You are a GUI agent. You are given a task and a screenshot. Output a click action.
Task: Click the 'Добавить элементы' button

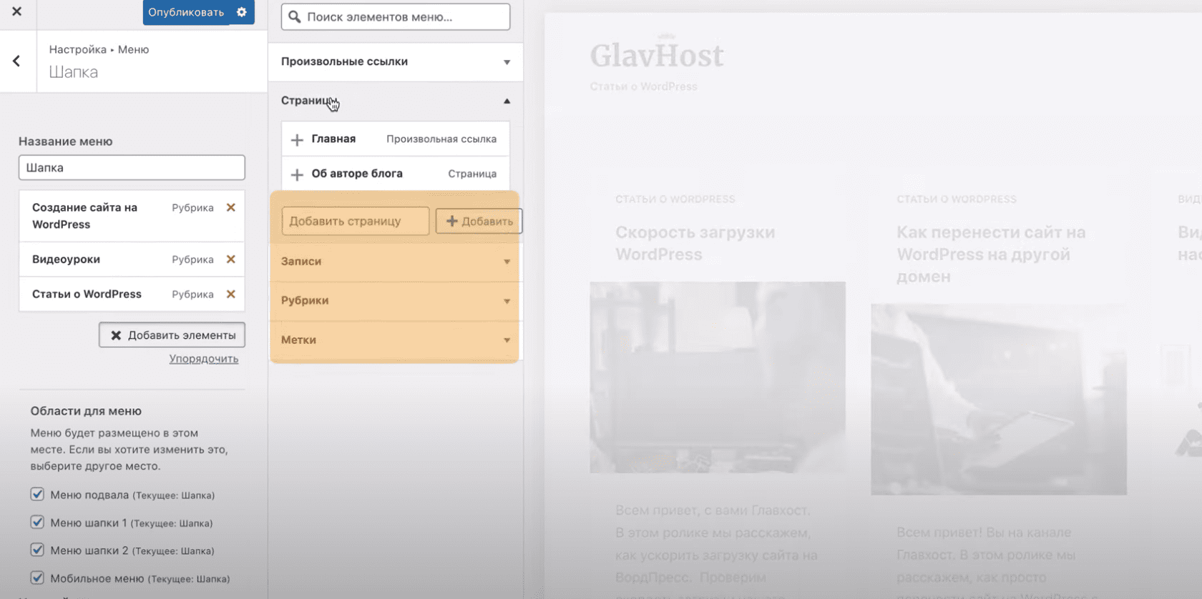click(172, 335)
